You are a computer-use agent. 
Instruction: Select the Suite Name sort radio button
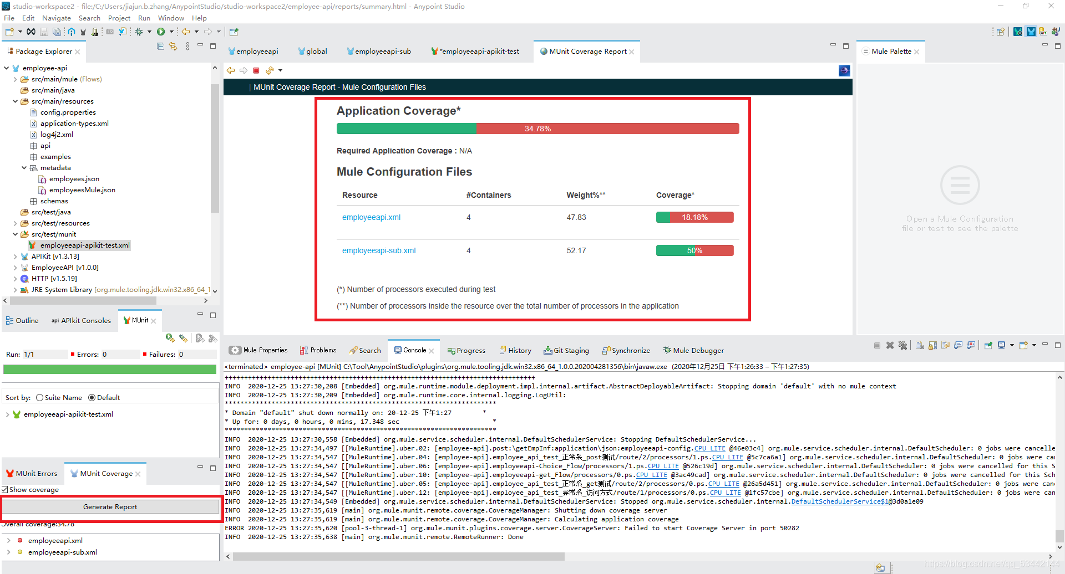(39, 398)
